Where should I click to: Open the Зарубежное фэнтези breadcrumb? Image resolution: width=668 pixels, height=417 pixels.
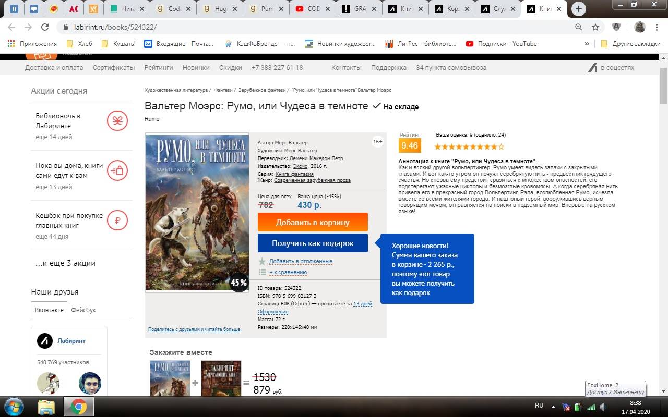[x=261, y=90]
